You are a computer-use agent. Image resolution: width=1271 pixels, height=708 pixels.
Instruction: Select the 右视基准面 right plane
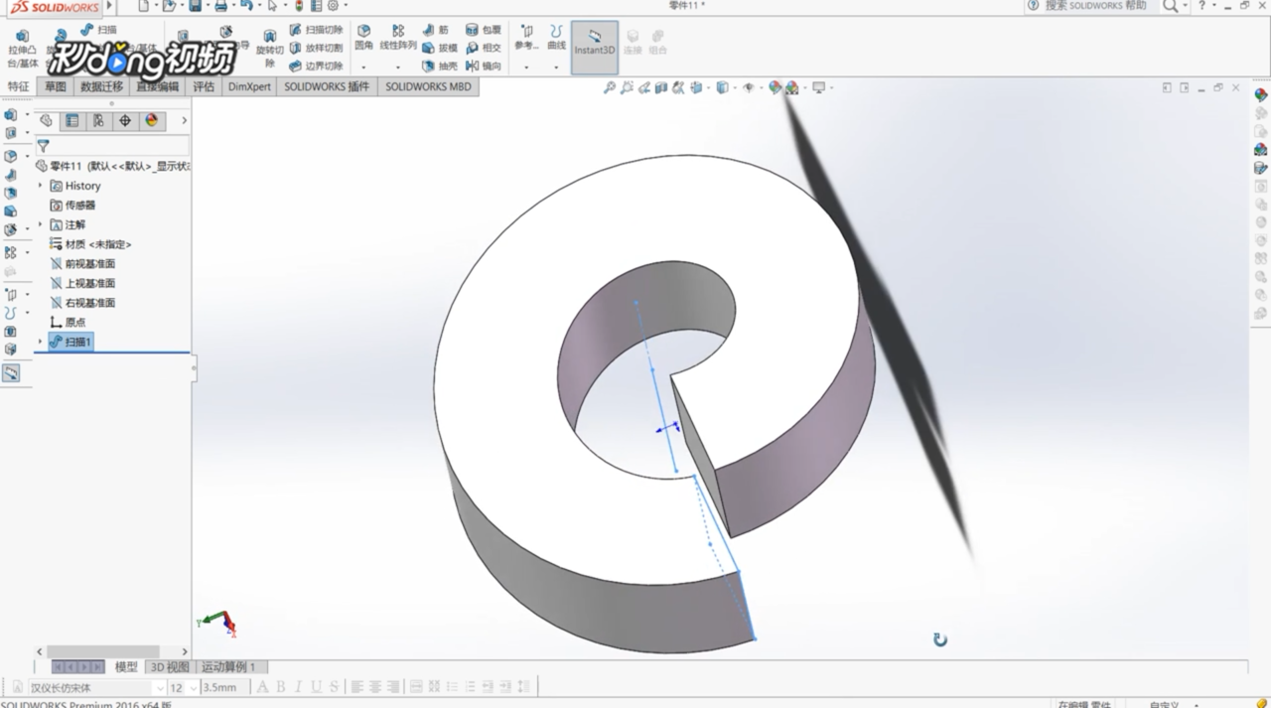click(82, 303)
